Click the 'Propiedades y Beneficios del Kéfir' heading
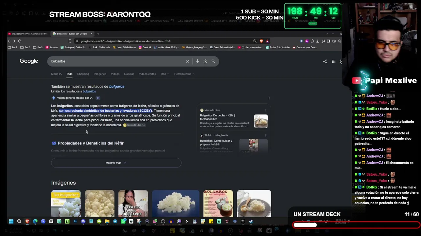Screen dimensions: 421x236 90,143
